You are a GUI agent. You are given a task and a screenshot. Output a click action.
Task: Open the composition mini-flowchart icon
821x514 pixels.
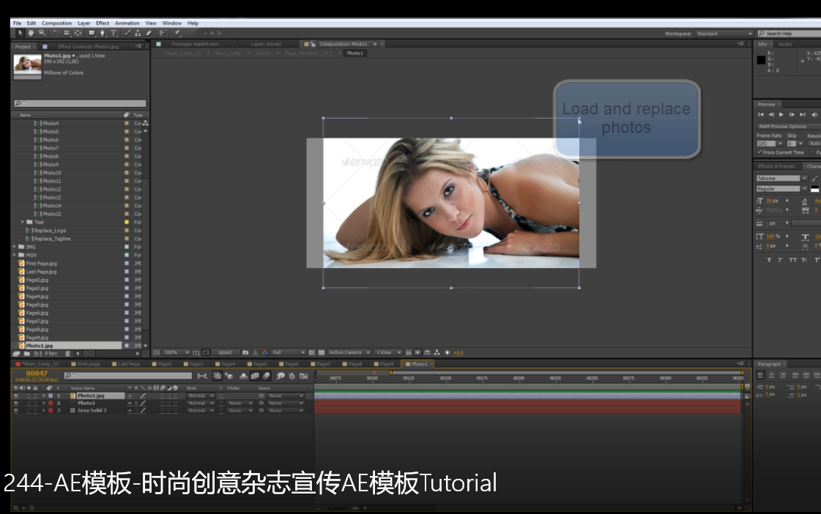click(201, 376)
